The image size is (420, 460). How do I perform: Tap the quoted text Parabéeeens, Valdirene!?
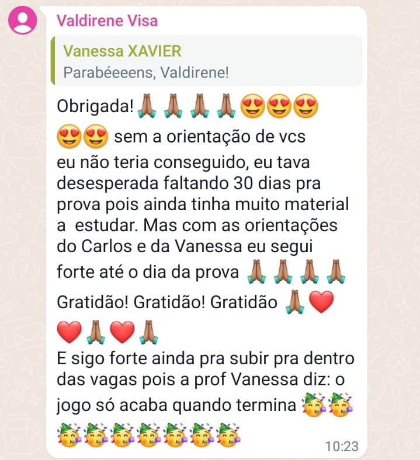[x=146, y=72]
